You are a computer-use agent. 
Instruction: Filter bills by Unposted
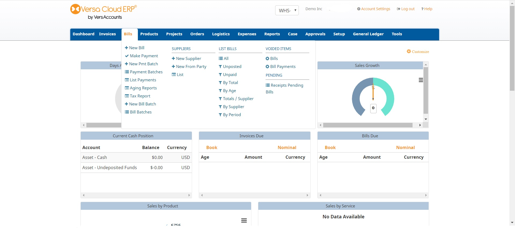(230, 66)
